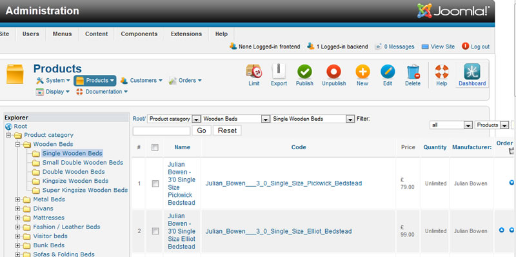This screenshot has width=516, height=257.
Task: Sort by the Quantity column header
Action: point(435,147)
